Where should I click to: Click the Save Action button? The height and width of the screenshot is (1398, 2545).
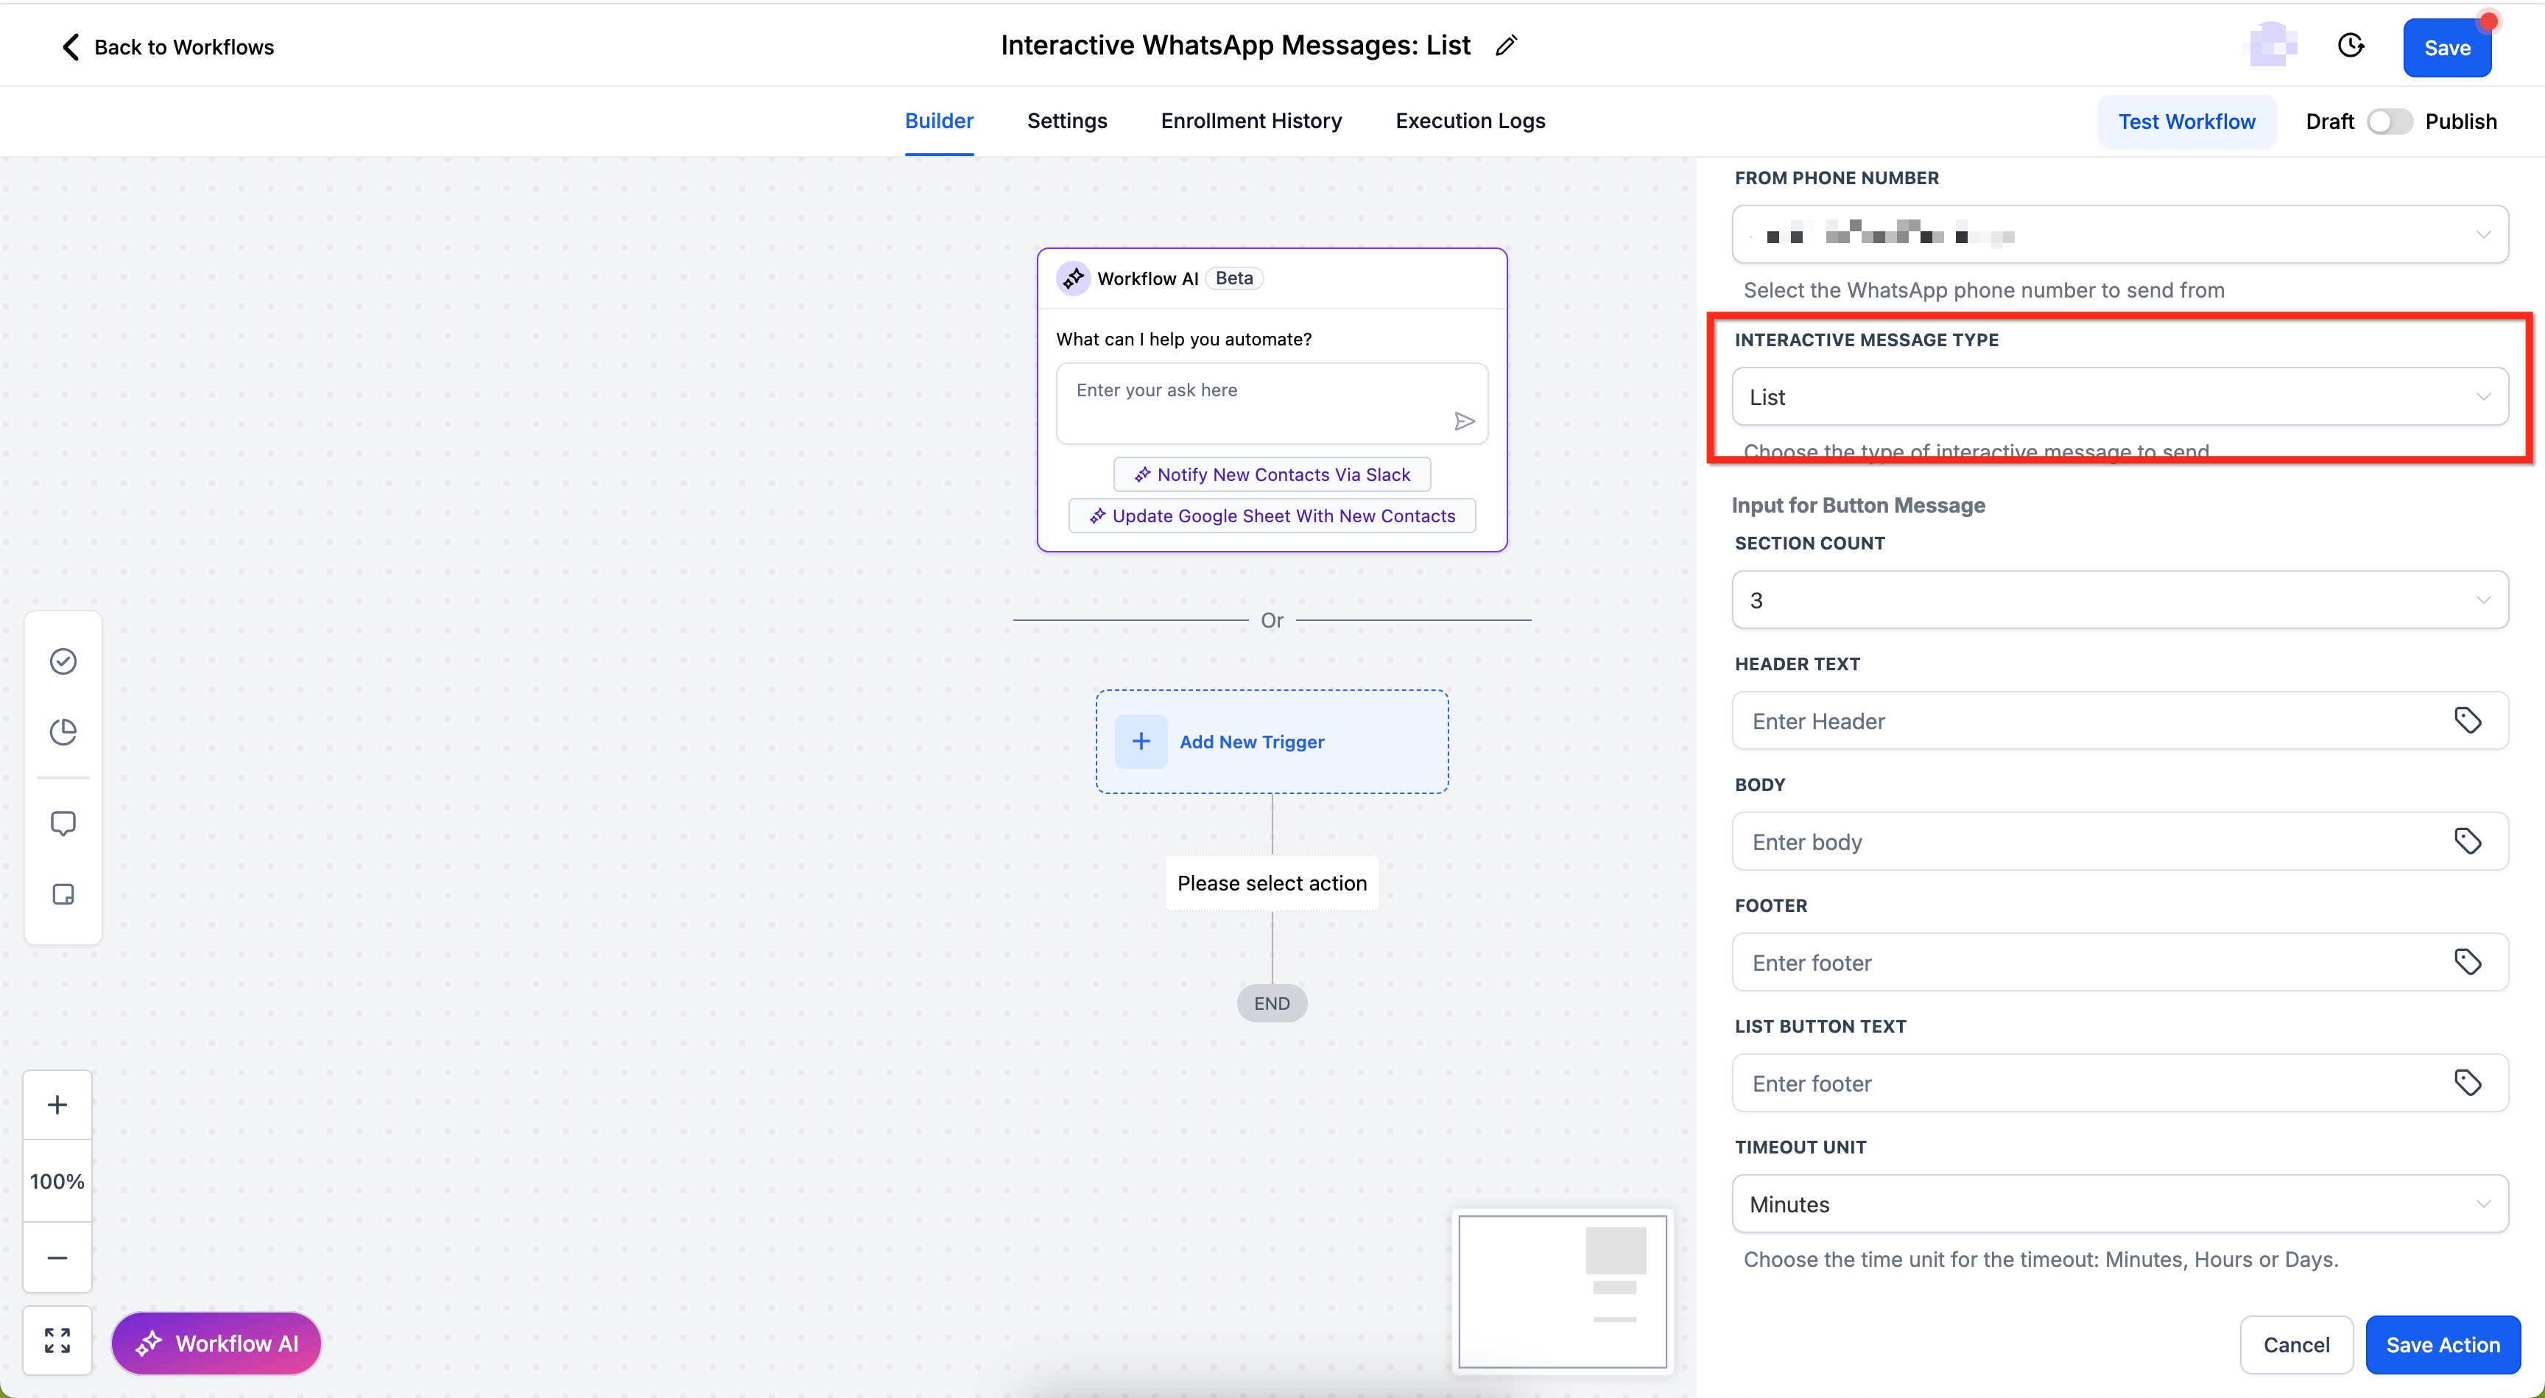coord(2442,1345)
